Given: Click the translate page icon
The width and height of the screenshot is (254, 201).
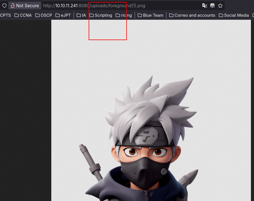Looking at the screenshot, I should click(x=205, y=6).
